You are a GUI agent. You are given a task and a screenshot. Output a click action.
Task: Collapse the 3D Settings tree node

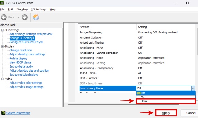coord(2,30)
